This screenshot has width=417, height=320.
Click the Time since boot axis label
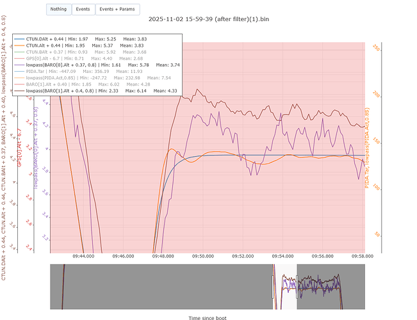[x=207, y=317]
